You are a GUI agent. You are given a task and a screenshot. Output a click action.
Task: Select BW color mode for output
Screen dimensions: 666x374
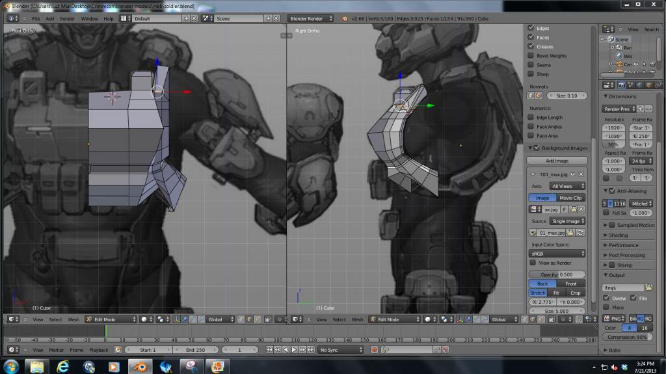(632, 318)
